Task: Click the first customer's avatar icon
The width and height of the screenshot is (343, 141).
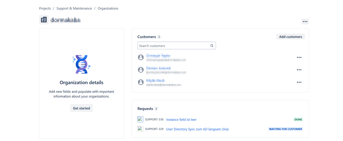Action: (141, 57)
